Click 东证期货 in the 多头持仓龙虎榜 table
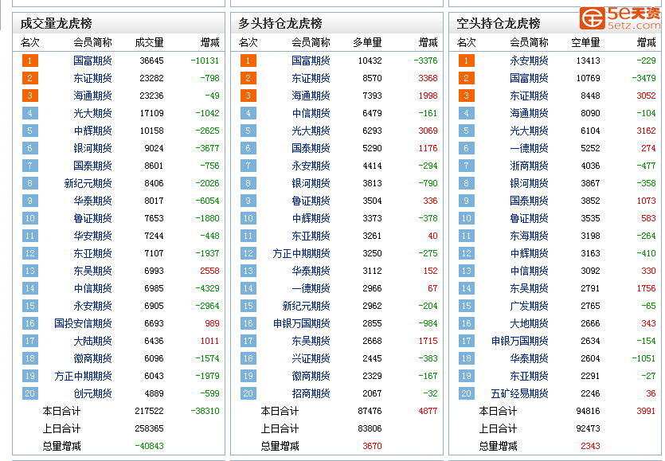 point(311,78)
